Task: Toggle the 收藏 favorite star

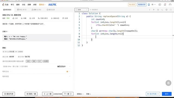Action: [24, 18]
